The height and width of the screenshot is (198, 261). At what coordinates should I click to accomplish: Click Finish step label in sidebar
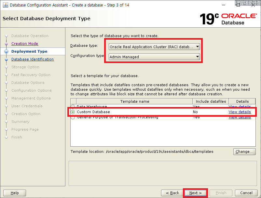[17, 137]
